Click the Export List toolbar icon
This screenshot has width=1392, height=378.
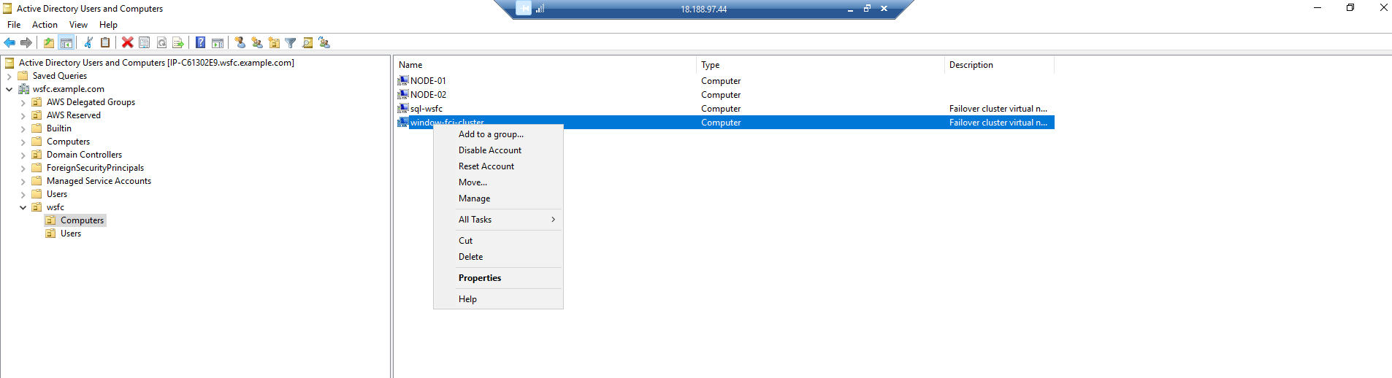coord(178,43)
